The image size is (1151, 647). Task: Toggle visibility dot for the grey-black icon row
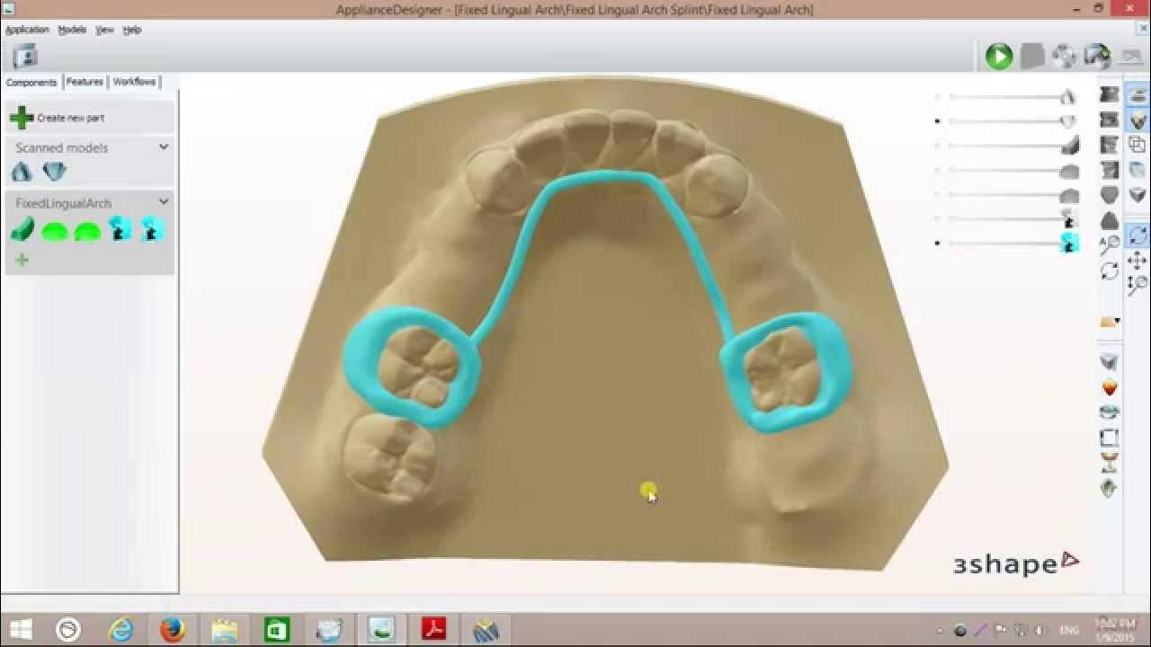click(938, 218)
